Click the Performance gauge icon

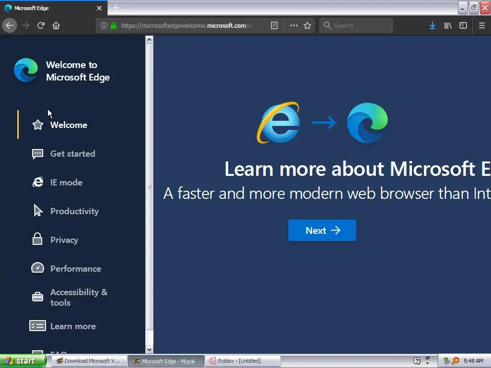point(37,267)
